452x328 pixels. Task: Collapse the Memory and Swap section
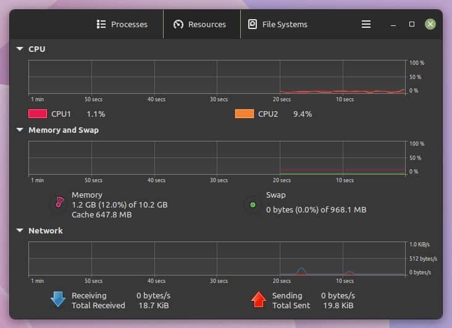tap(20, 130)
